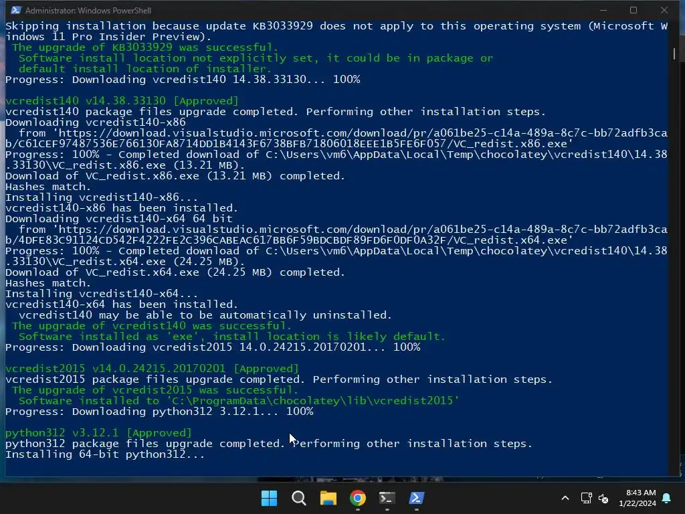Click 'Skipping installation because update KB3033929' line
Image resolution: width=685 pixels, height=514 pixels.
tap(336, 31)
